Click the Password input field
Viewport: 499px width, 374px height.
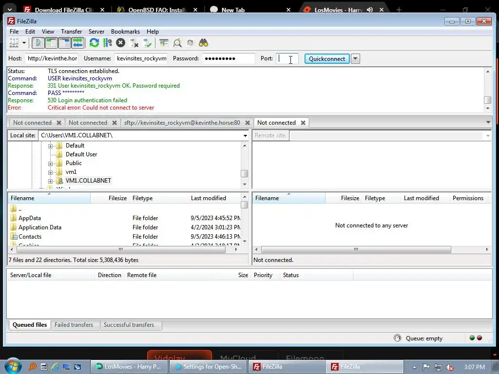(x=229, y=58)
